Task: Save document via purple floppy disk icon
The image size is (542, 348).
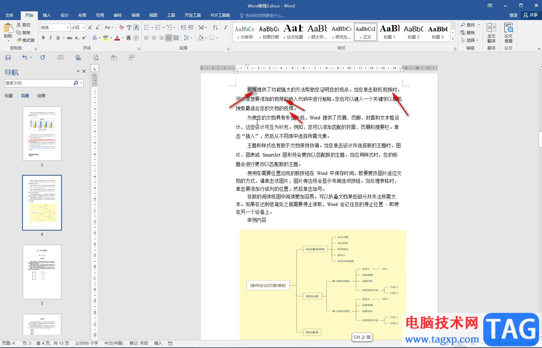Action: (x=8, y=57)
